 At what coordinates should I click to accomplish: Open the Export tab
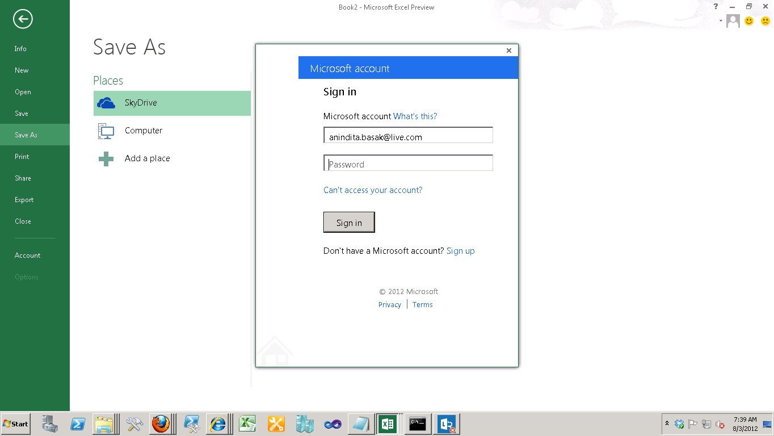pos(35,200)
